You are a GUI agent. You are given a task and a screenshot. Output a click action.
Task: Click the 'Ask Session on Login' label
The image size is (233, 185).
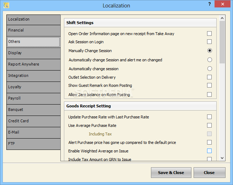pos(86,42)
